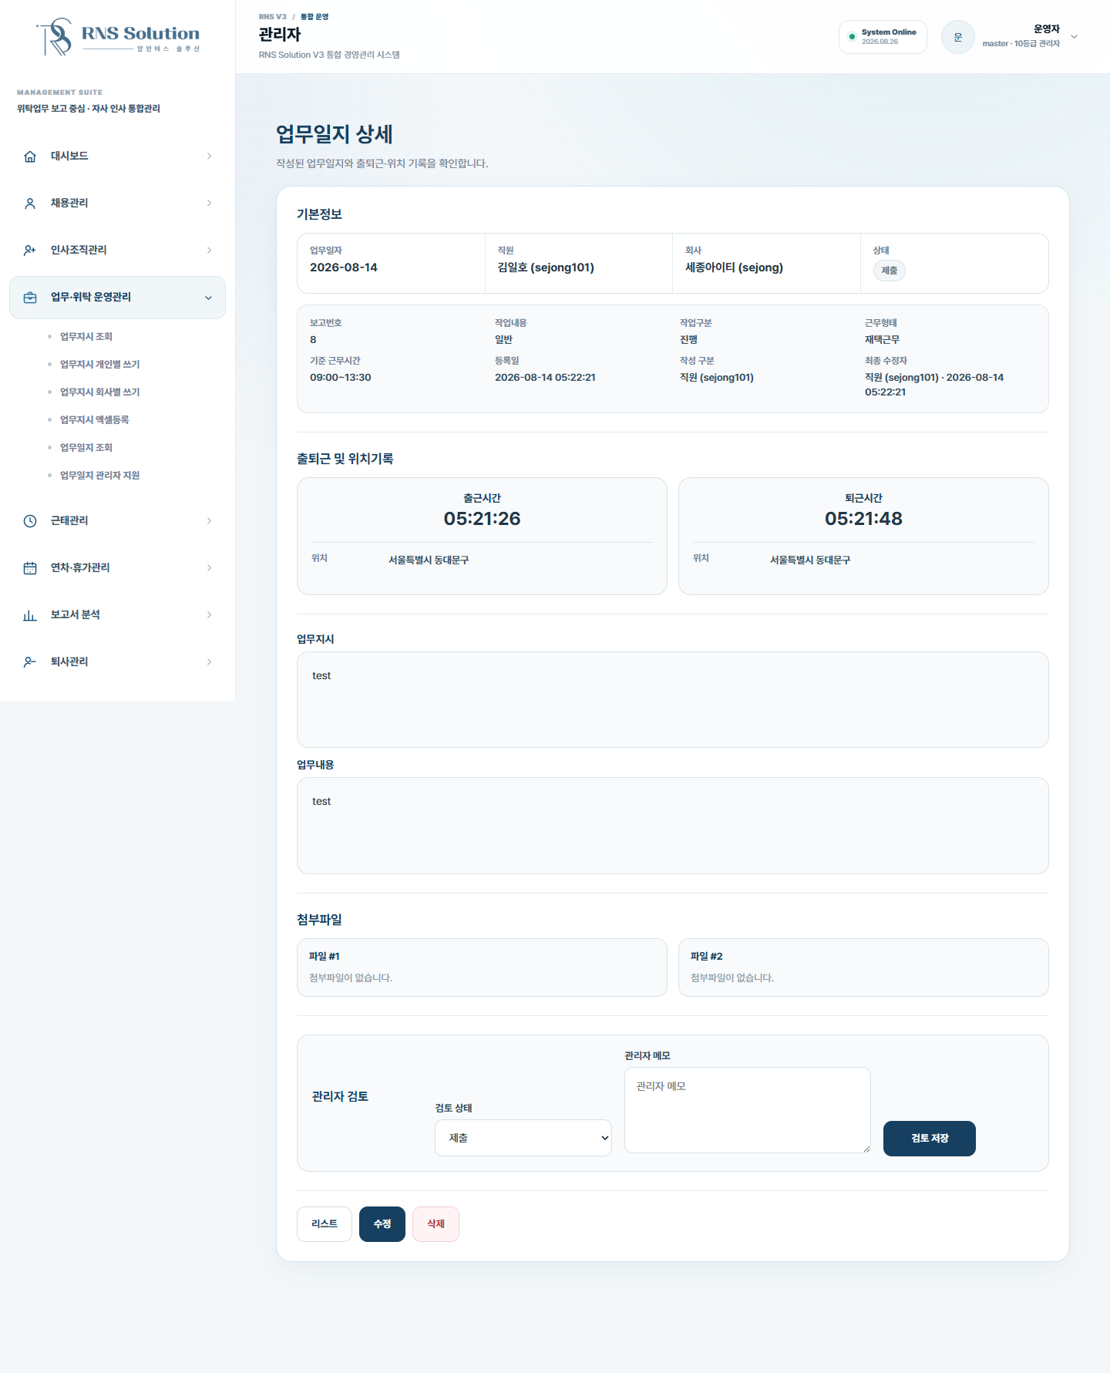Click the 업무·위탁 운영관리 briefcase icon
Image resolution: width=1110 pixels, height=1373 pixels.
click(x=30, y=298)
